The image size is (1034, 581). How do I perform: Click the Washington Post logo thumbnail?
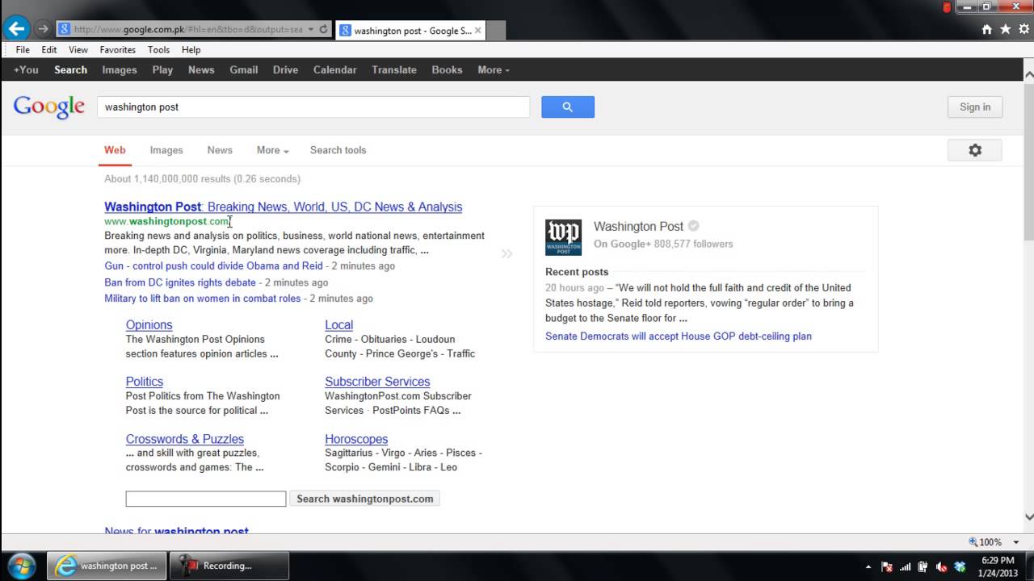(563, 237)
